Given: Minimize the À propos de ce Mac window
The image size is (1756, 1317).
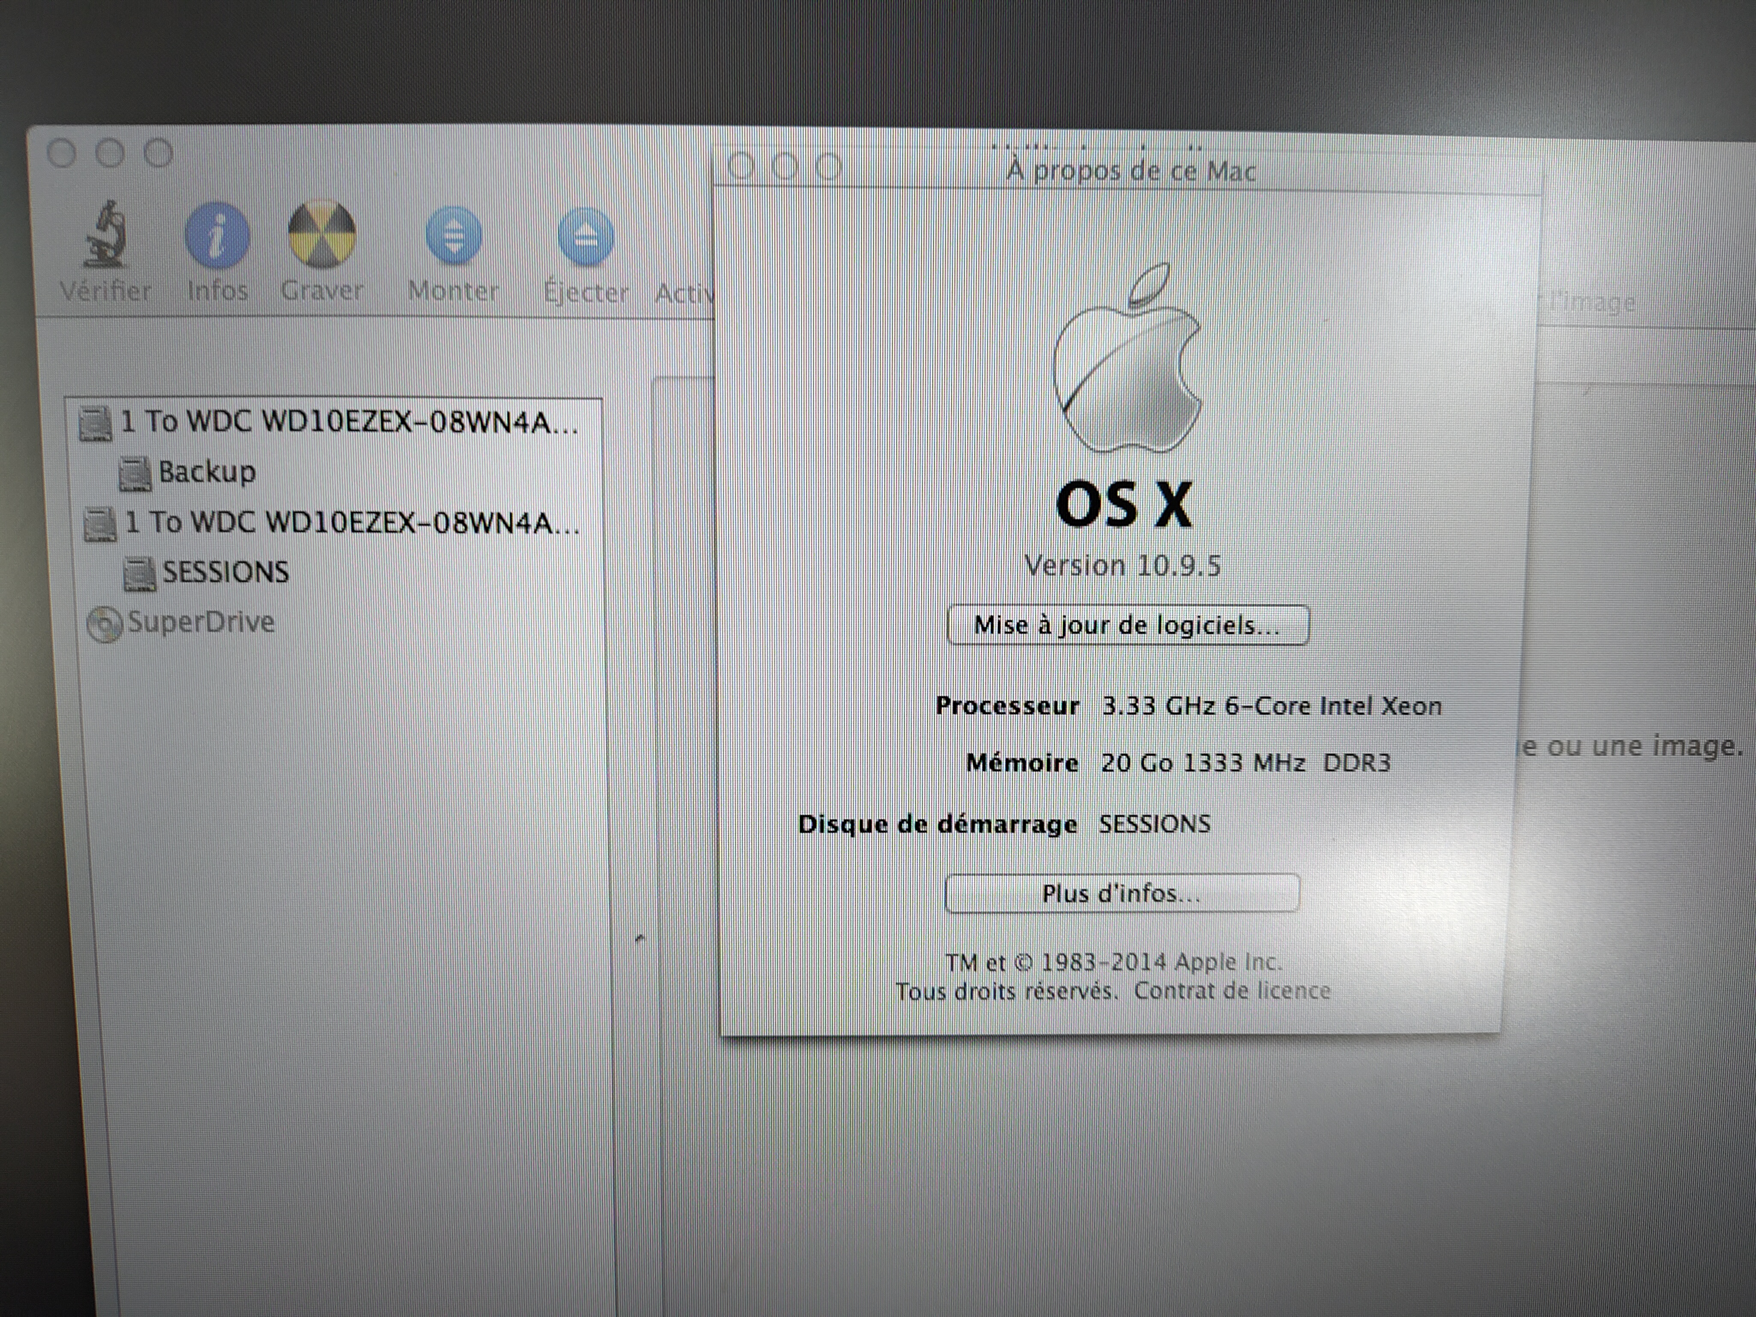Looking at the screenshot, I should pos(785,167).
